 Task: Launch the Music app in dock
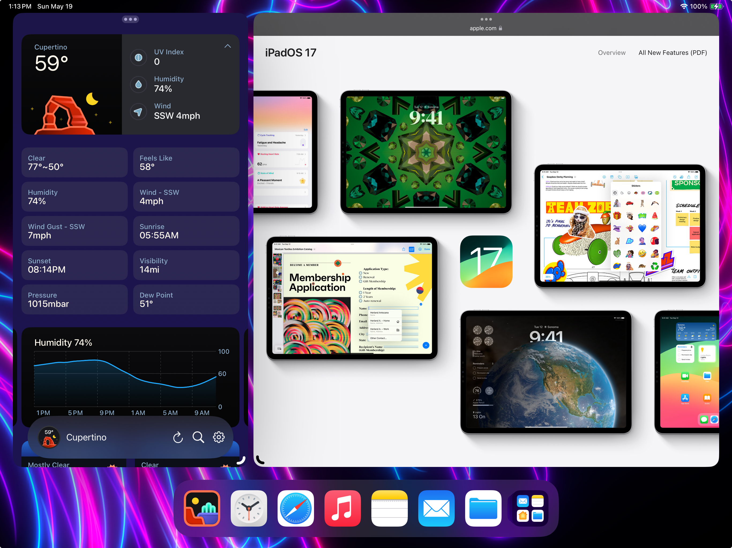[x=342, y=508]
